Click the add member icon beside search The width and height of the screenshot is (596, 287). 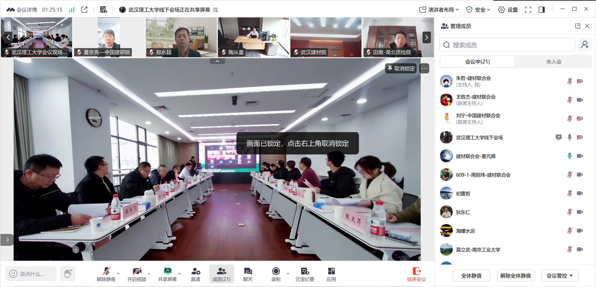[x=585, y=45]
